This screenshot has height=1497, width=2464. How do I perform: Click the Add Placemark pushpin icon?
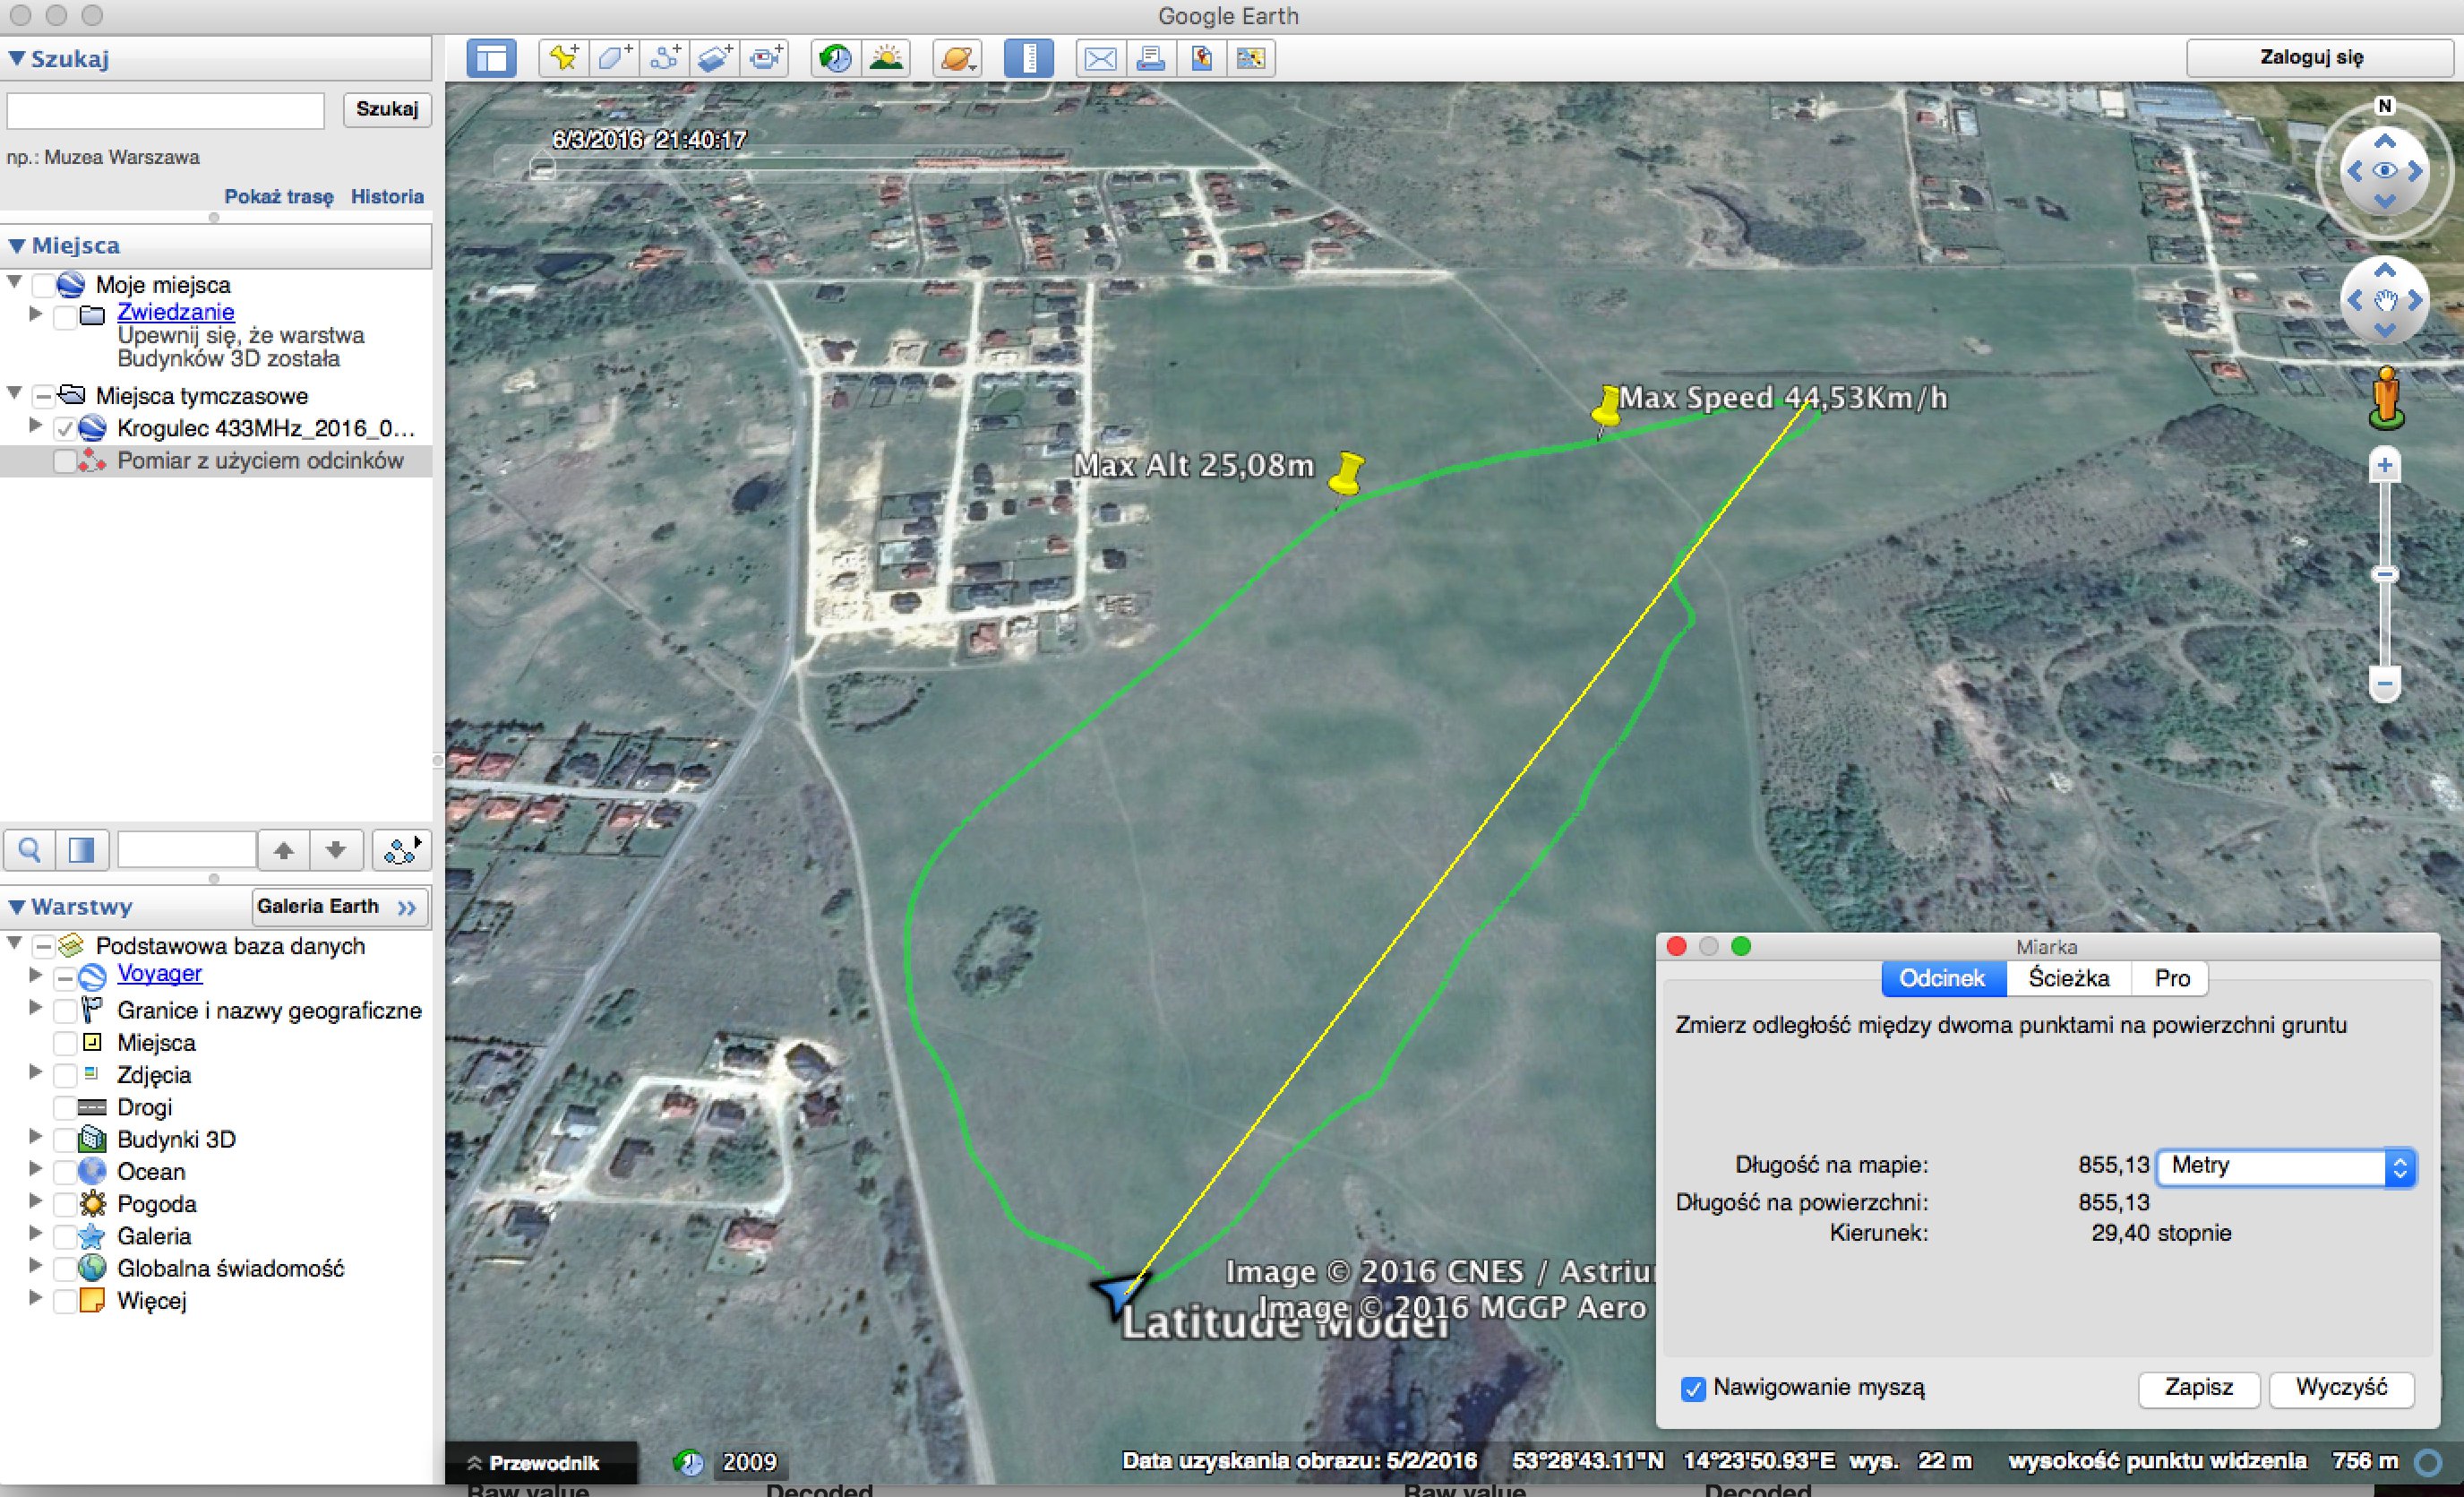(563, 58)
